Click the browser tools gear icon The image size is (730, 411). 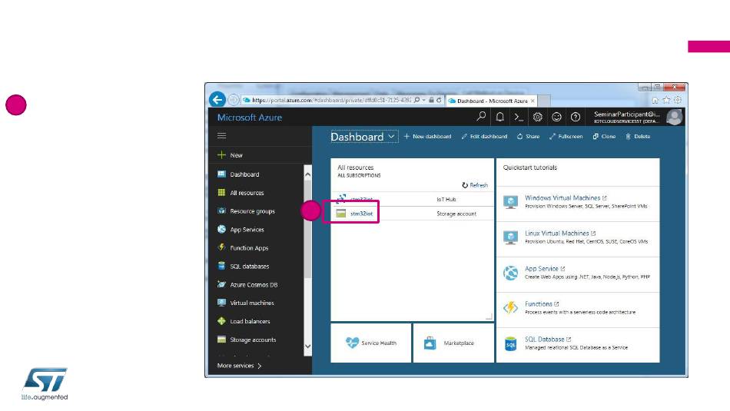click(678, 100)
